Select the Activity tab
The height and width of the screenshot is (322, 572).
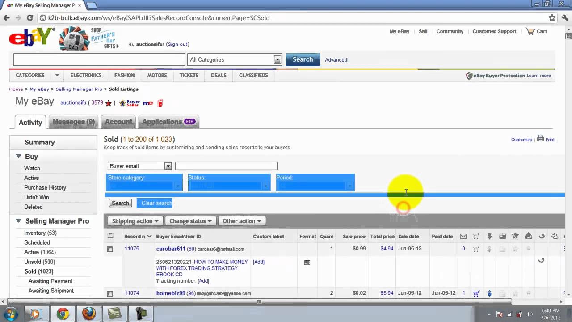coord(30,122)
